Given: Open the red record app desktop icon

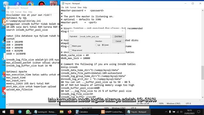Looking at the screenshot, I should pos(42,4).
